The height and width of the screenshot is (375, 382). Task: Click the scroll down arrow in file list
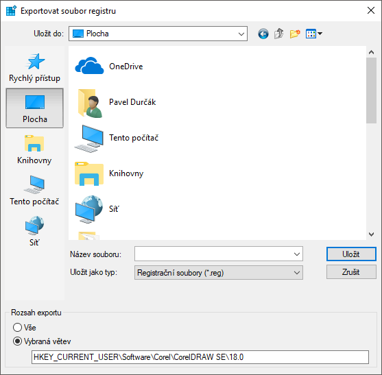[371, 234]
